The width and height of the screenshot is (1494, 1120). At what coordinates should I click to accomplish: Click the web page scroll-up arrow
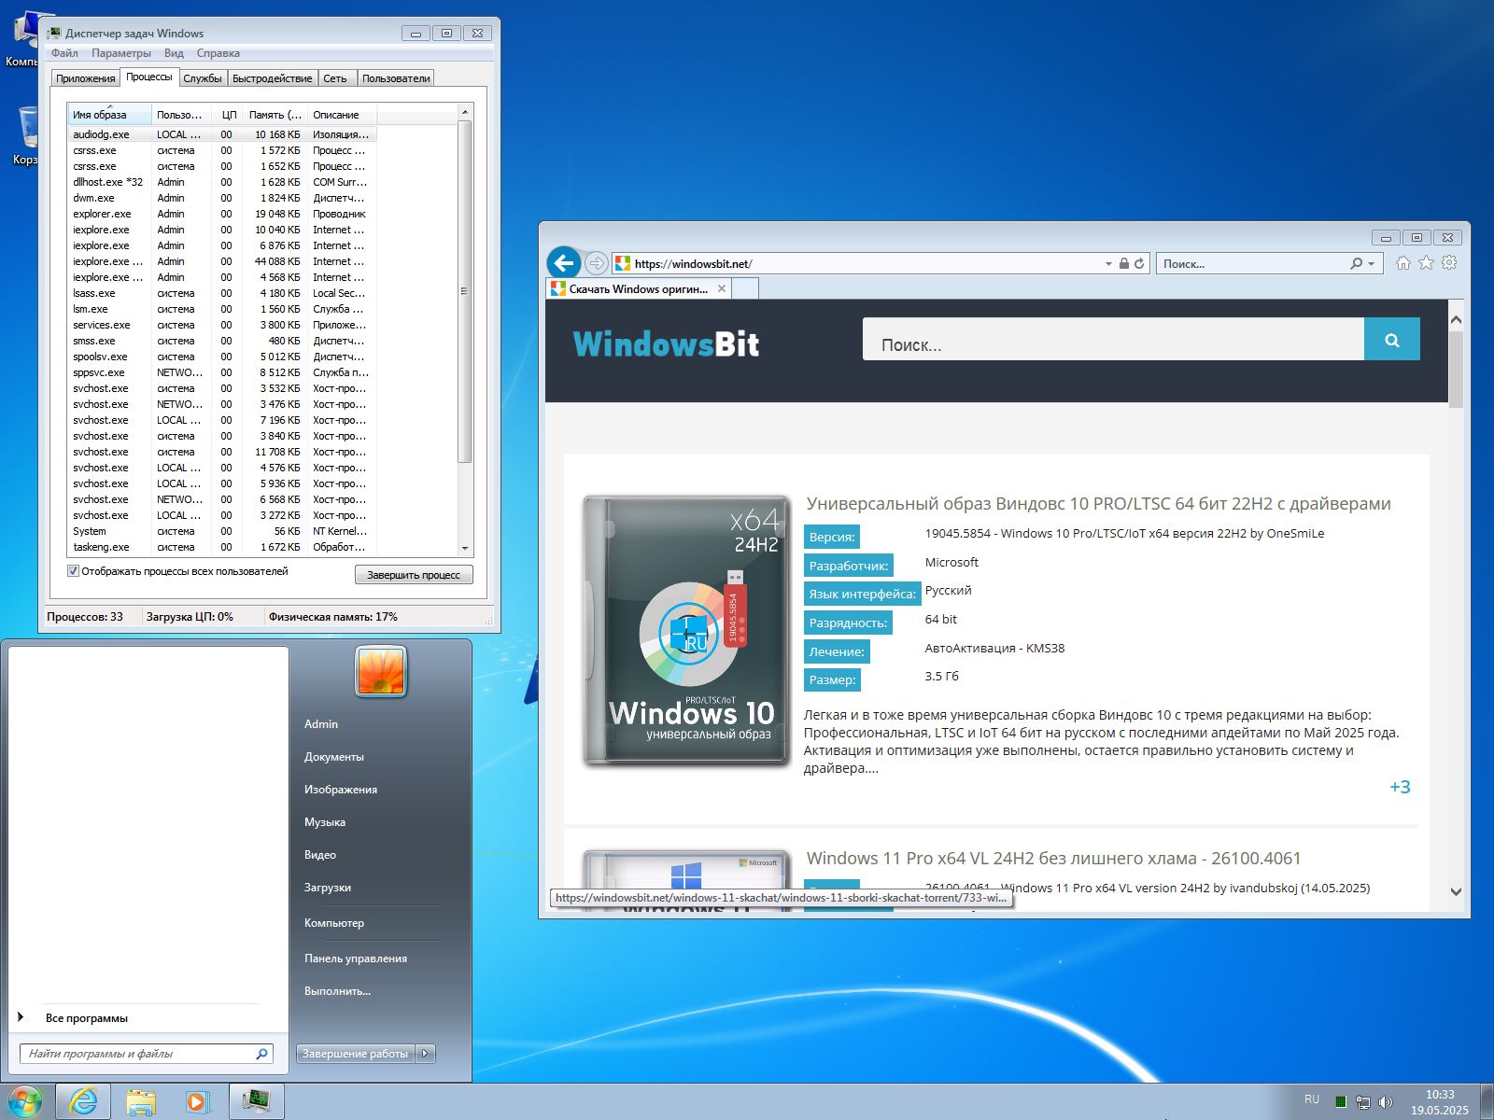click(x=1456, y=320)
